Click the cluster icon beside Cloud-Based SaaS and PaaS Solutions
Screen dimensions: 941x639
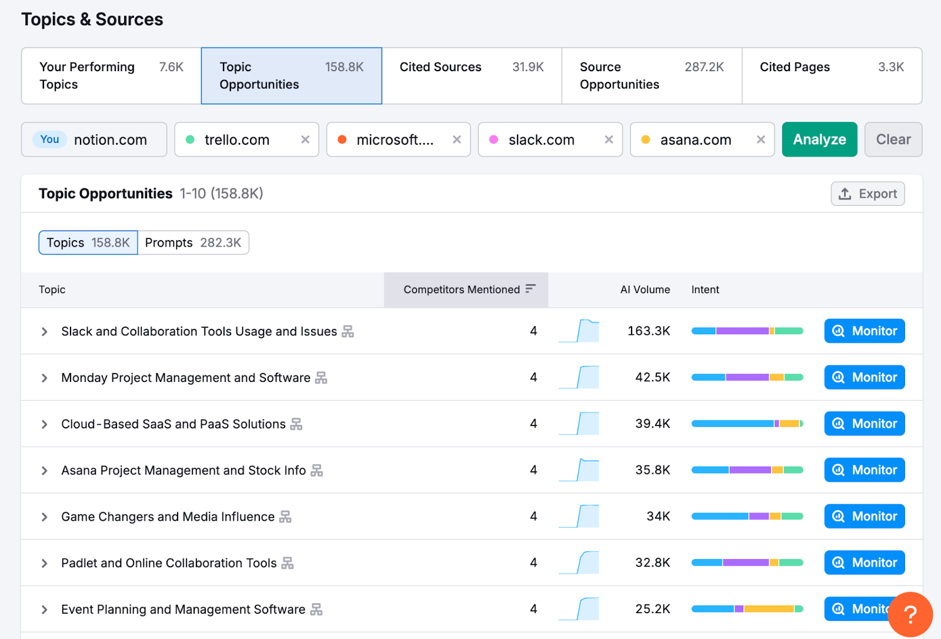(297, 424)
